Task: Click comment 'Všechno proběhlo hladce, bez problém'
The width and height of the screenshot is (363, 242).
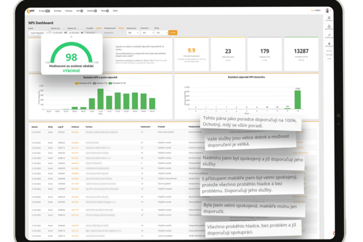Action: (x=253, y=229)
